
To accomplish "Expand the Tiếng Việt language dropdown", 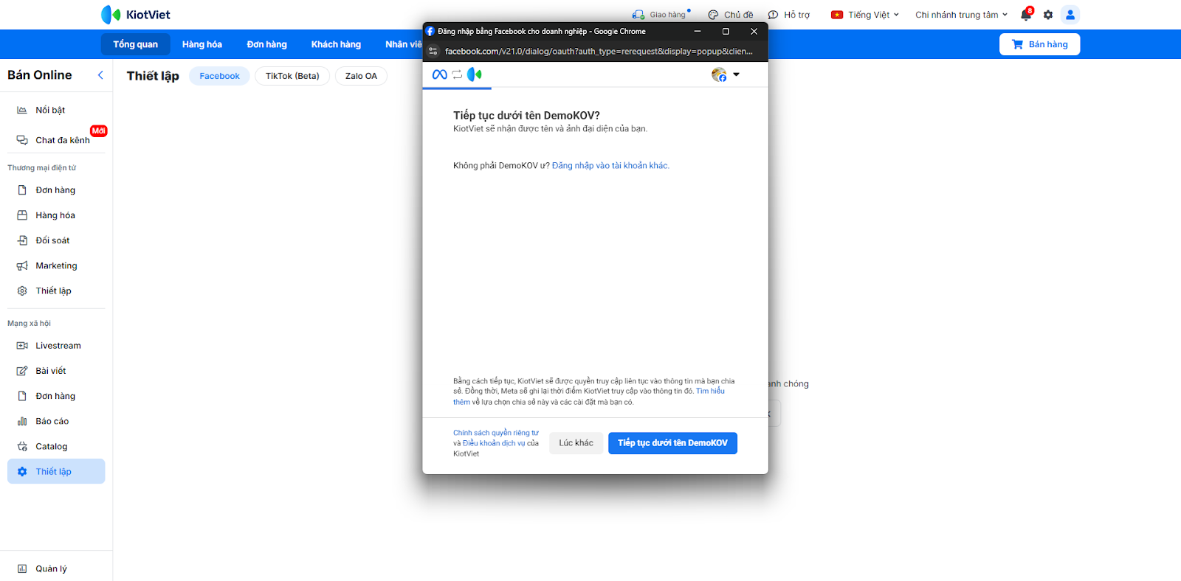I will coord(865,15).
